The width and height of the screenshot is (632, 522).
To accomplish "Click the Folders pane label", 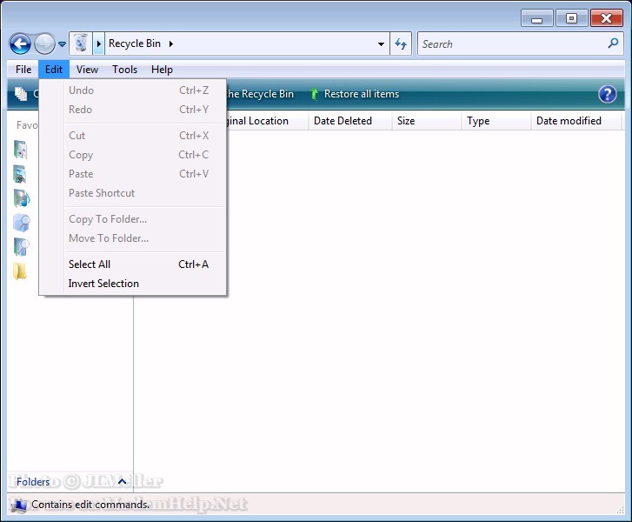I will pyautogui.click(x=33, y=482).
